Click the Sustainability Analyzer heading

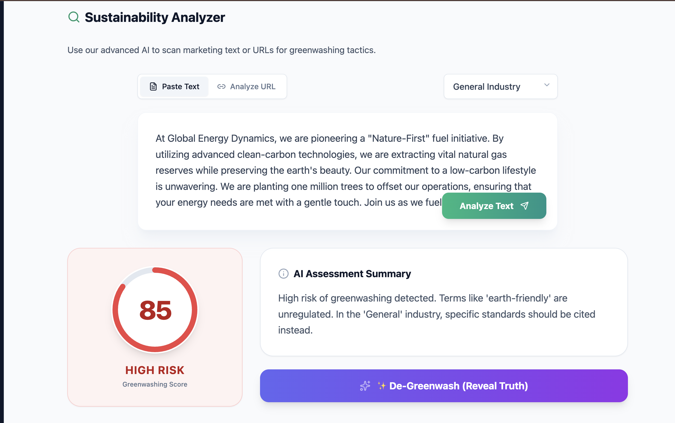click(x=155, y=17)
